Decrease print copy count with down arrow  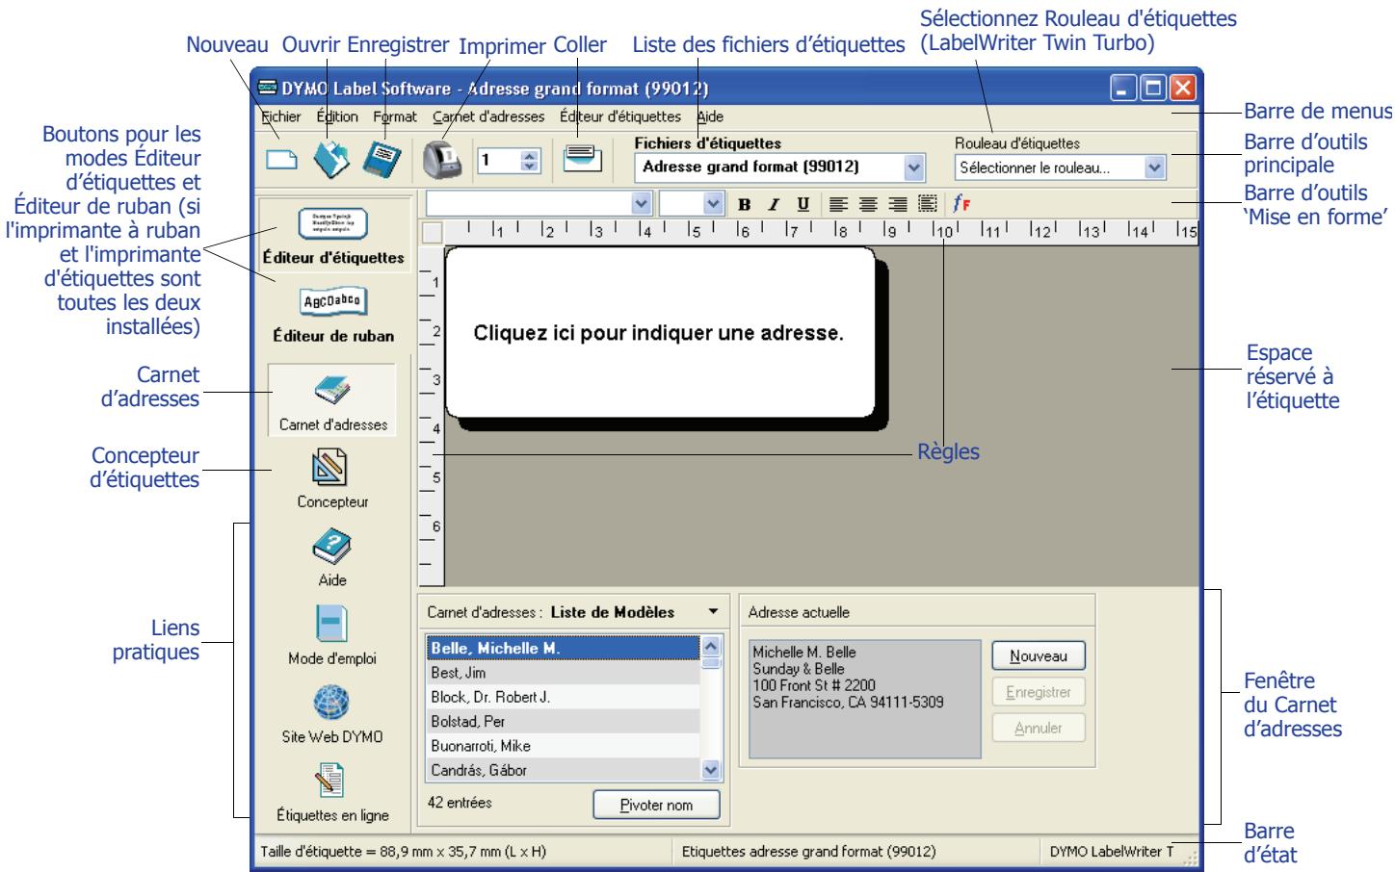pyautogui.click(x=529, y=167)
